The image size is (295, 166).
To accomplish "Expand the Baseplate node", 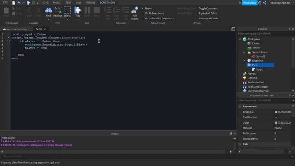I will 244,61.
